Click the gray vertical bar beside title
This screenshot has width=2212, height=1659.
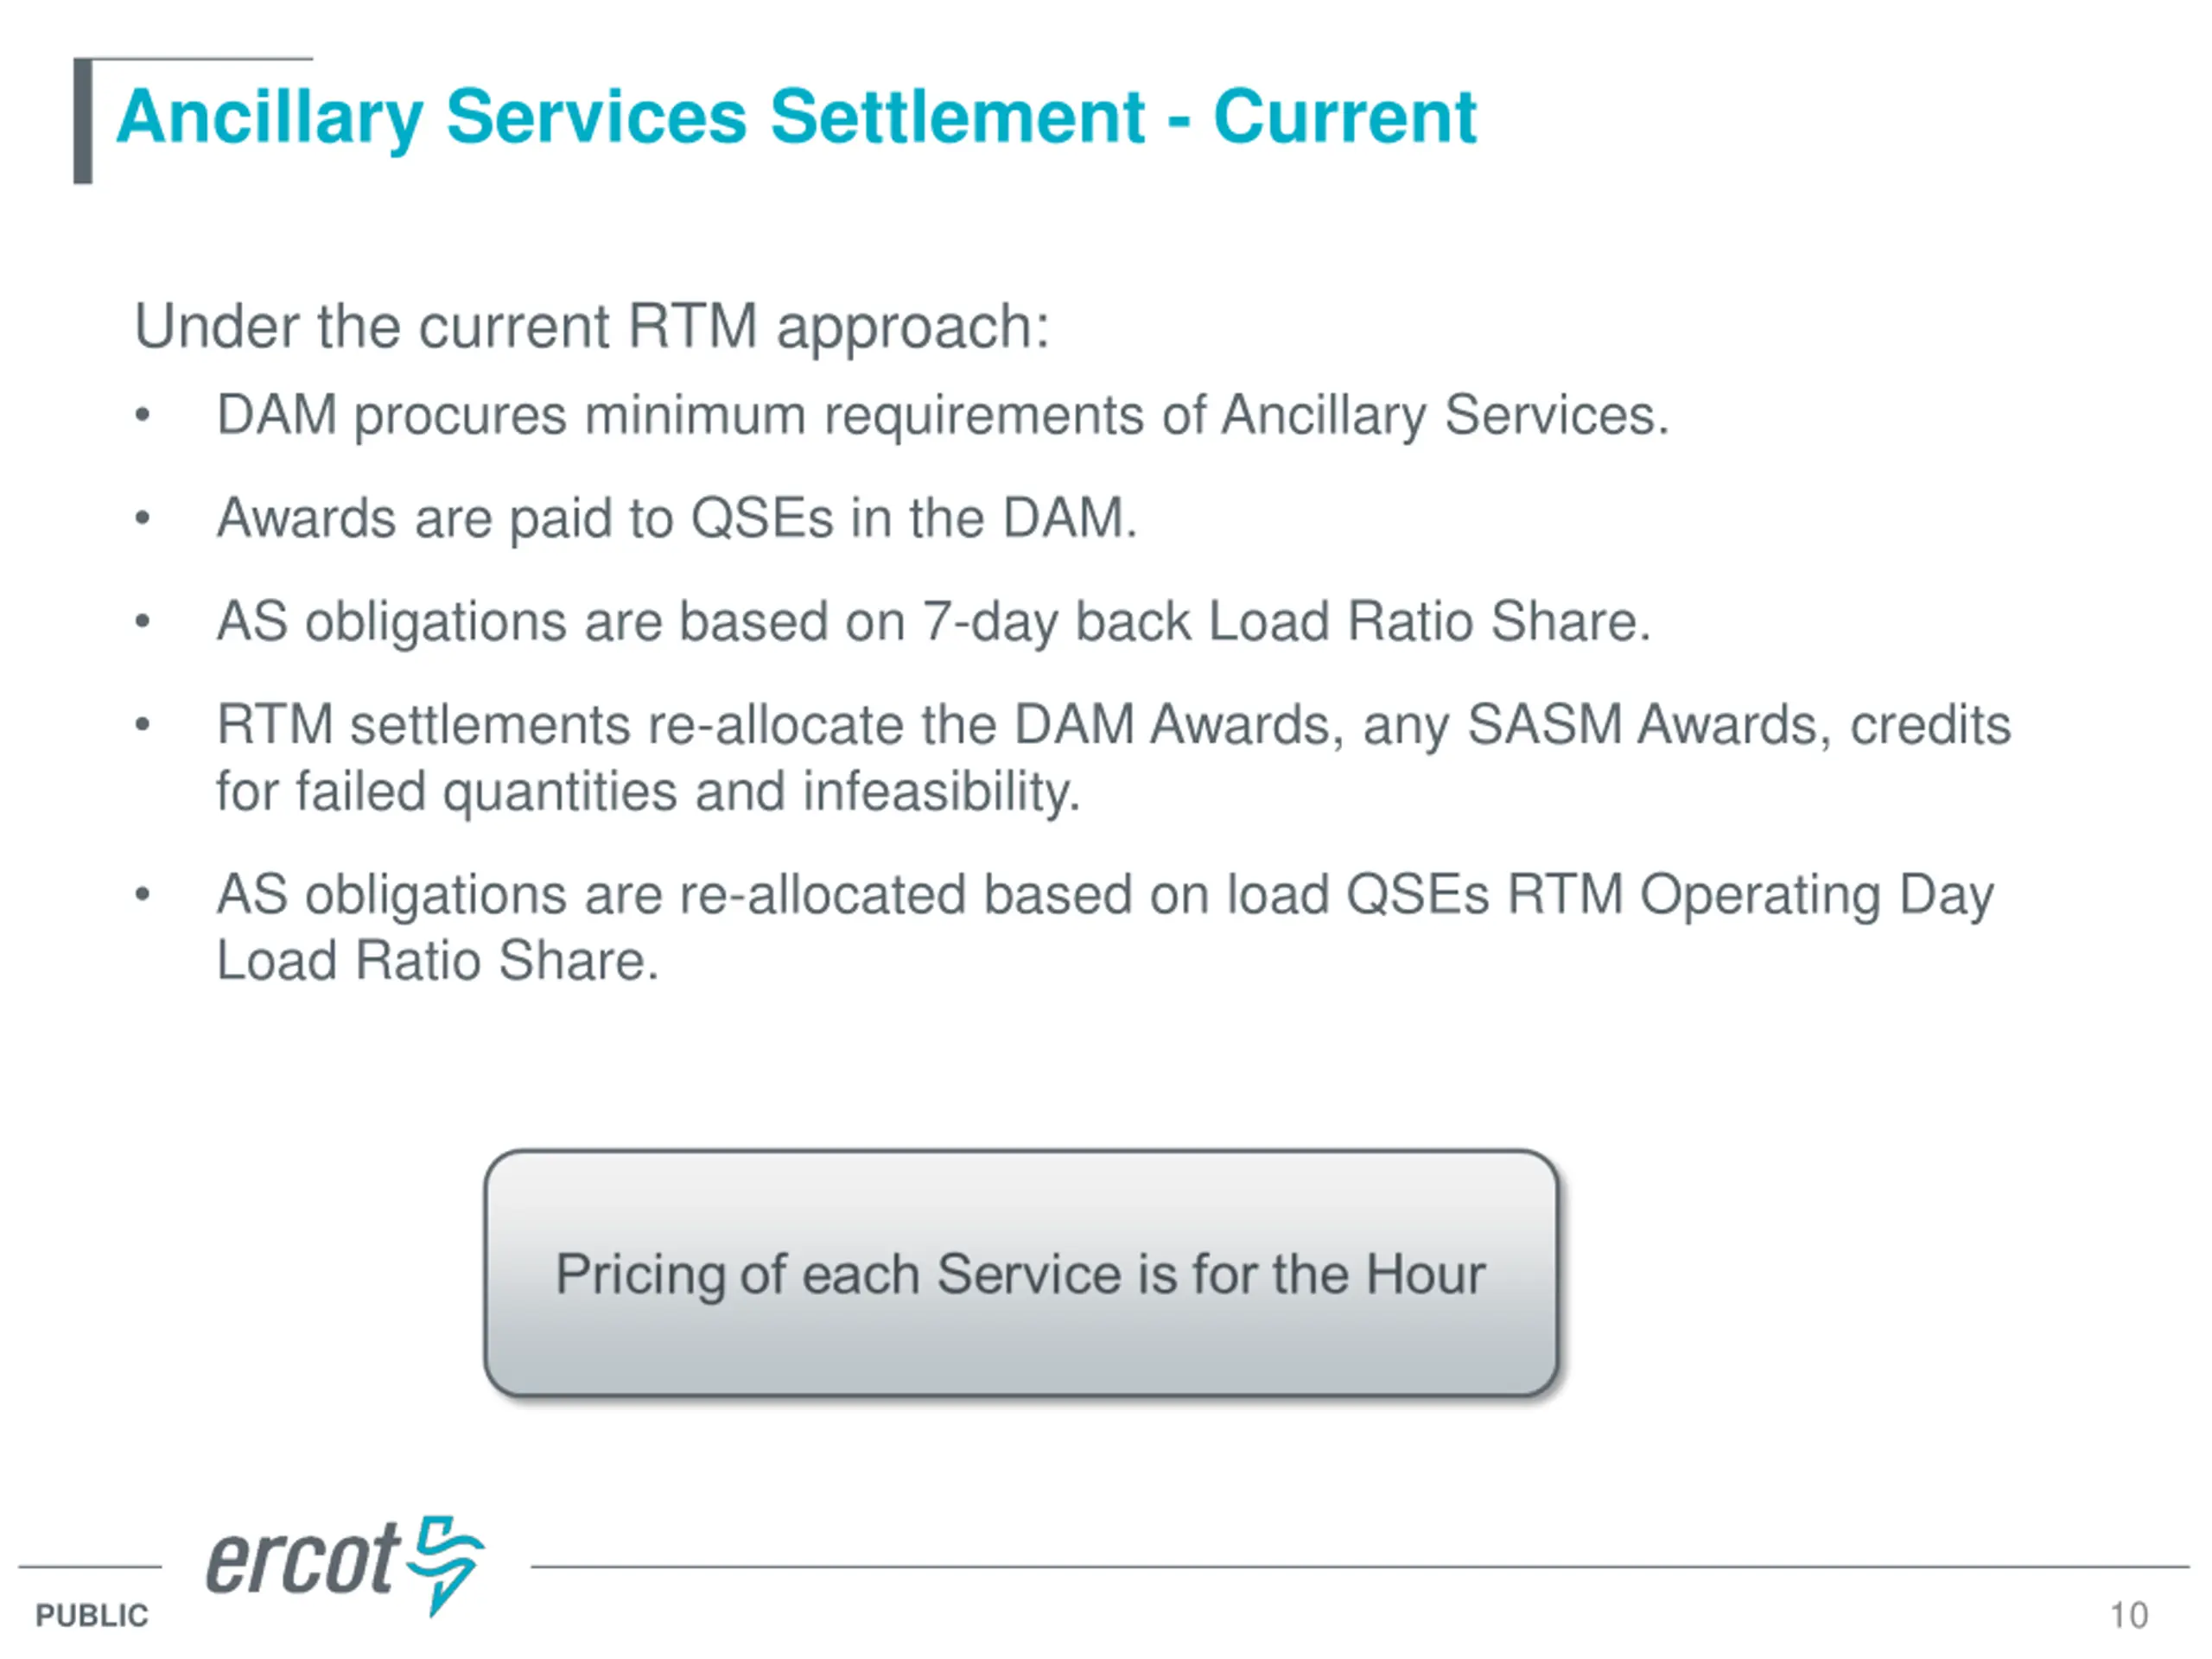coord(83,121)
